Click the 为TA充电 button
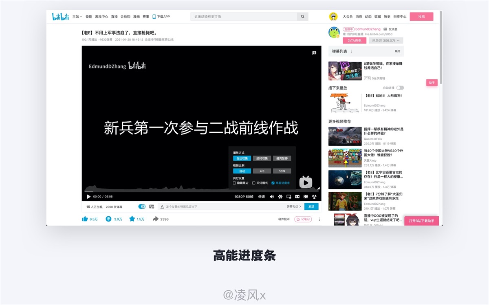The width and height of the screenshot is (489, 305). (355, 41)
